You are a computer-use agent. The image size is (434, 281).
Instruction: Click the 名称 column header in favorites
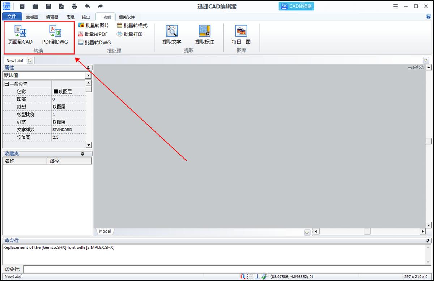(25, 161)
